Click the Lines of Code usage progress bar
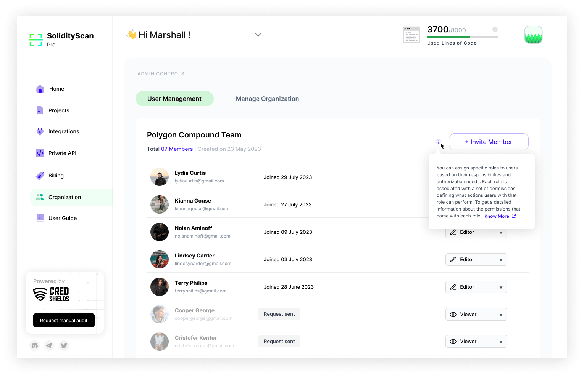 coord(462,37)
